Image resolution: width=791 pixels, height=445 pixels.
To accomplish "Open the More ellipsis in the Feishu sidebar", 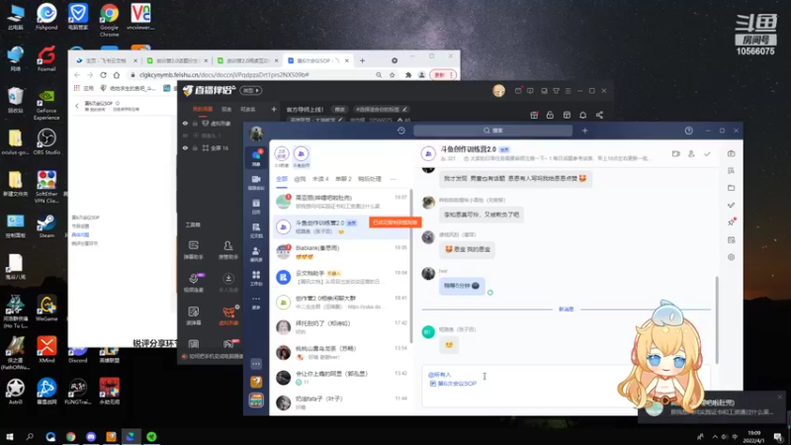I will pos(256,302).
